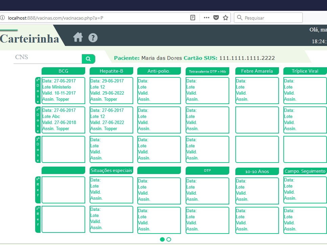Select the first filled pagination dot
The image size is (327, 245).
[x=162, y=239]
